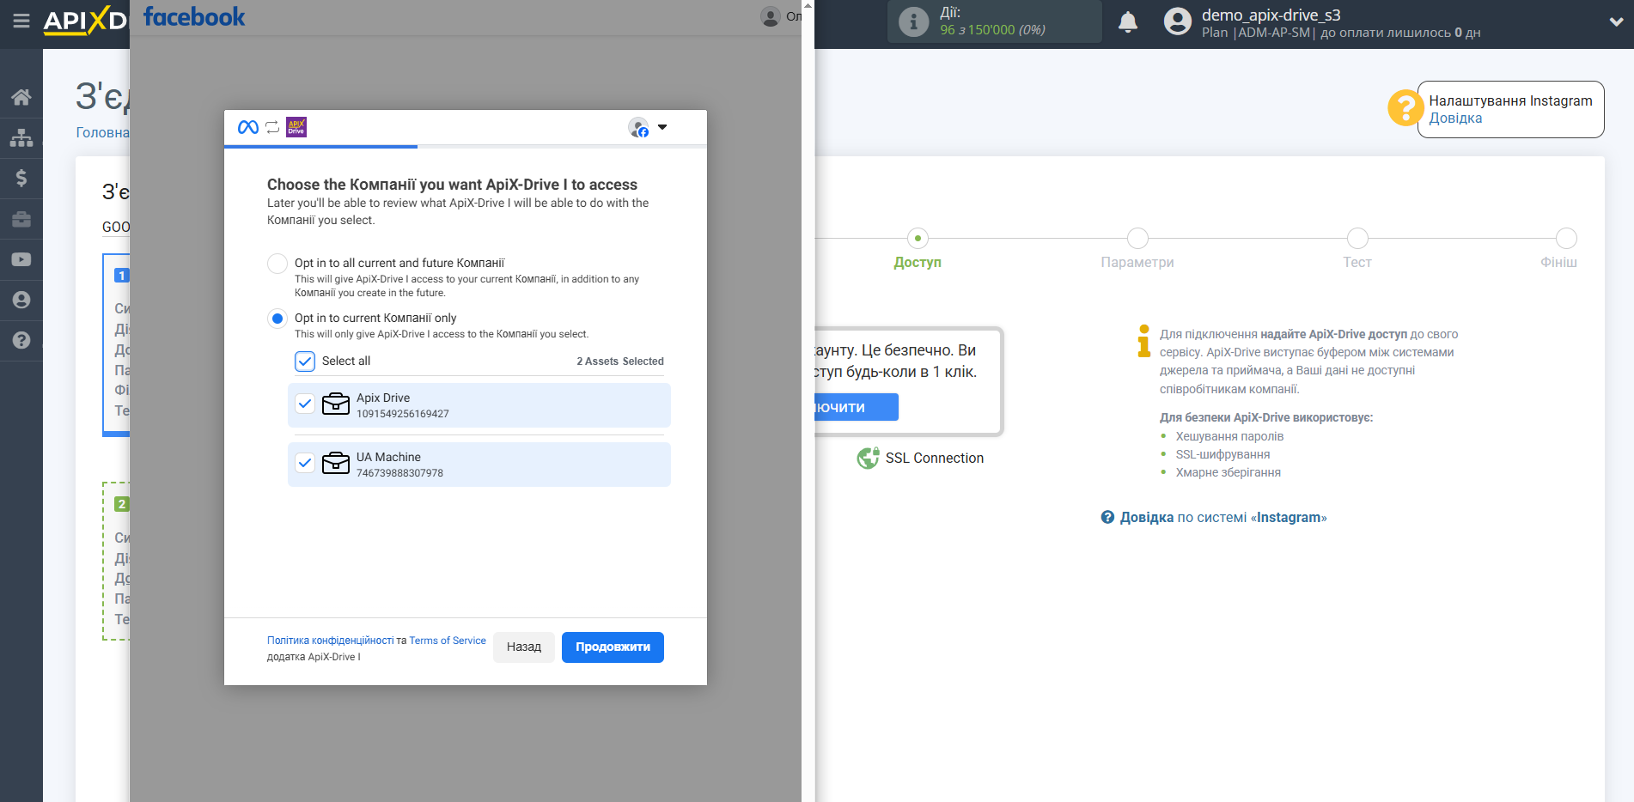
Task: Open the Політика конфіденційності link
Action: click(330, 641)
